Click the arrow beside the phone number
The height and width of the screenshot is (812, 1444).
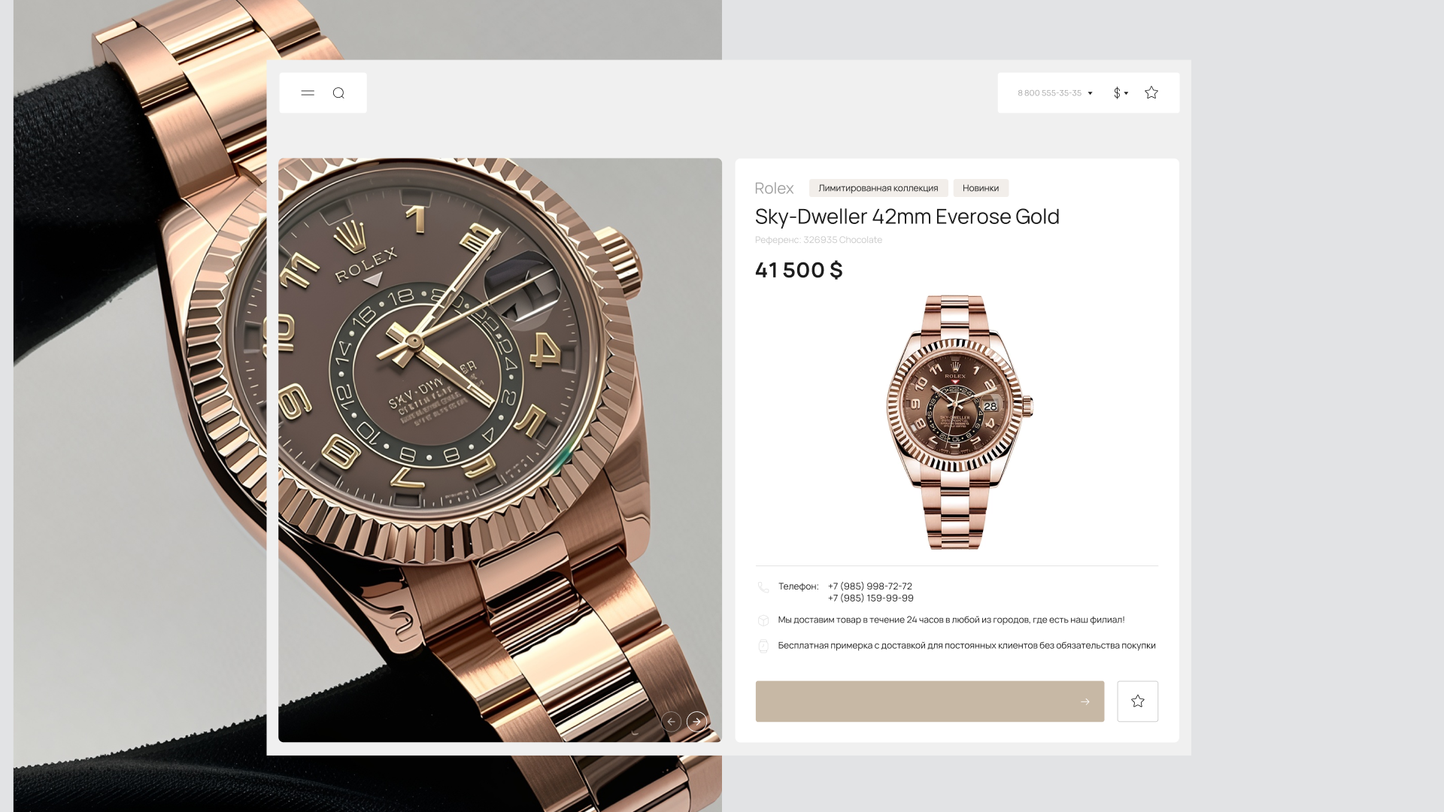tap(1090, 93)
